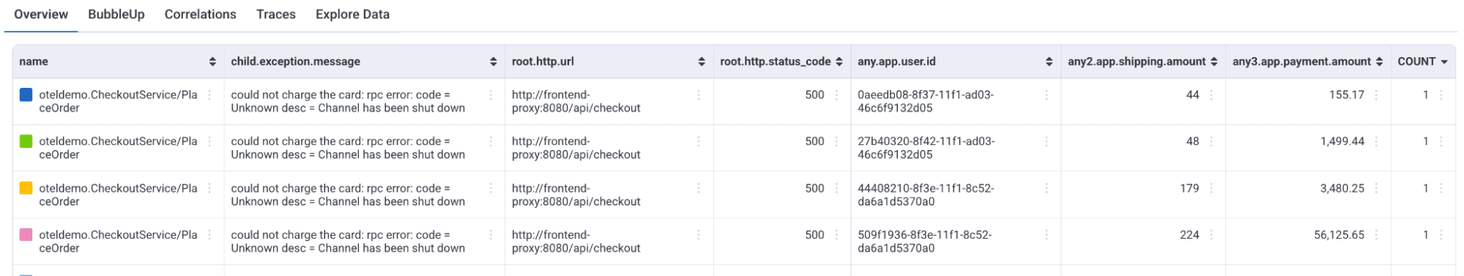Open menu next to payment amount 155.17
The width and height of the screenshot is (1464, 276).
(x=1377, y=95)
